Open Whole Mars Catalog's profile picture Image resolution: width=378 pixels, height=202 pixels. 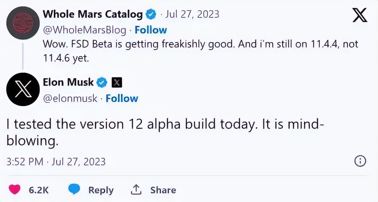click(23, 21)
